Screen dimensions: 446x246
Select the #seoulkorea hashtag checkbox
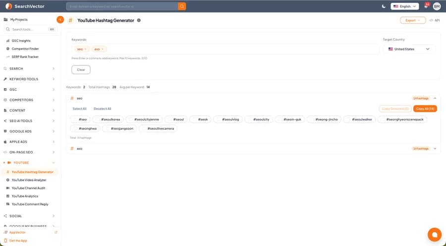(97, 120)
